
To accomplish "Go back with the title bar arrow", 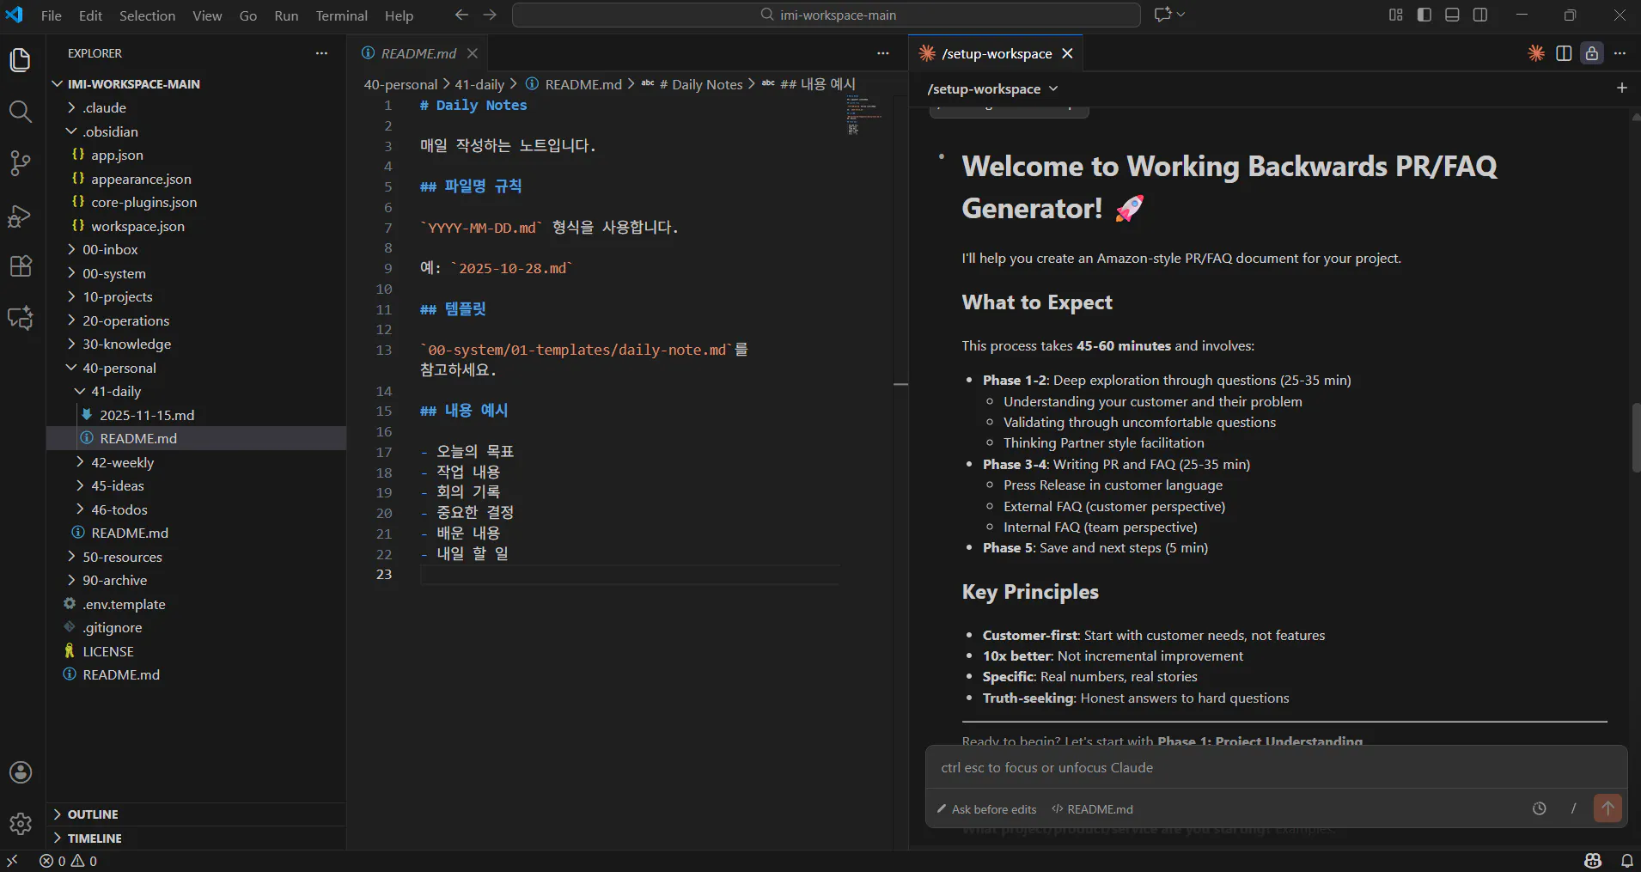I will 461,15.
